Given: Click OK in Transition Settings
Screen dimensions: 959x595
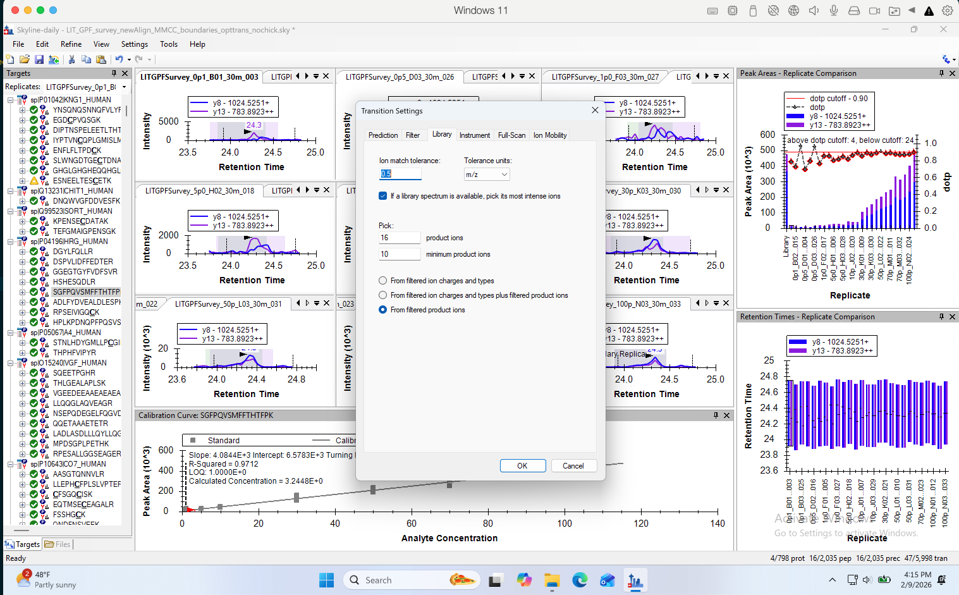Looking at the screenshot, I should [522, 466].
